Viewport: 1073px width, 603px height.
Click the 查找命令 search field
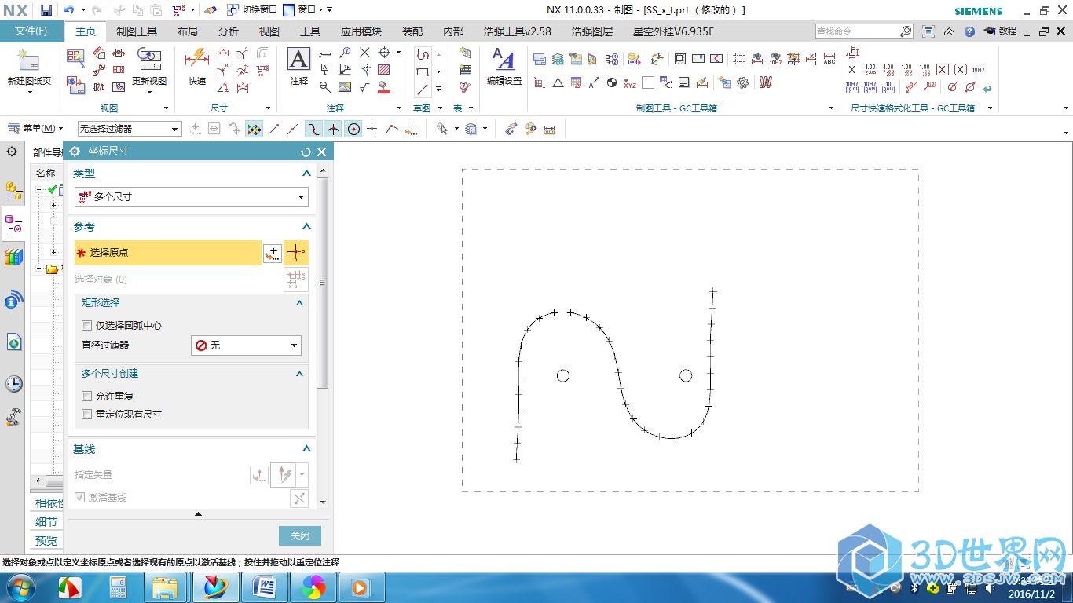(x=863, y=31)
